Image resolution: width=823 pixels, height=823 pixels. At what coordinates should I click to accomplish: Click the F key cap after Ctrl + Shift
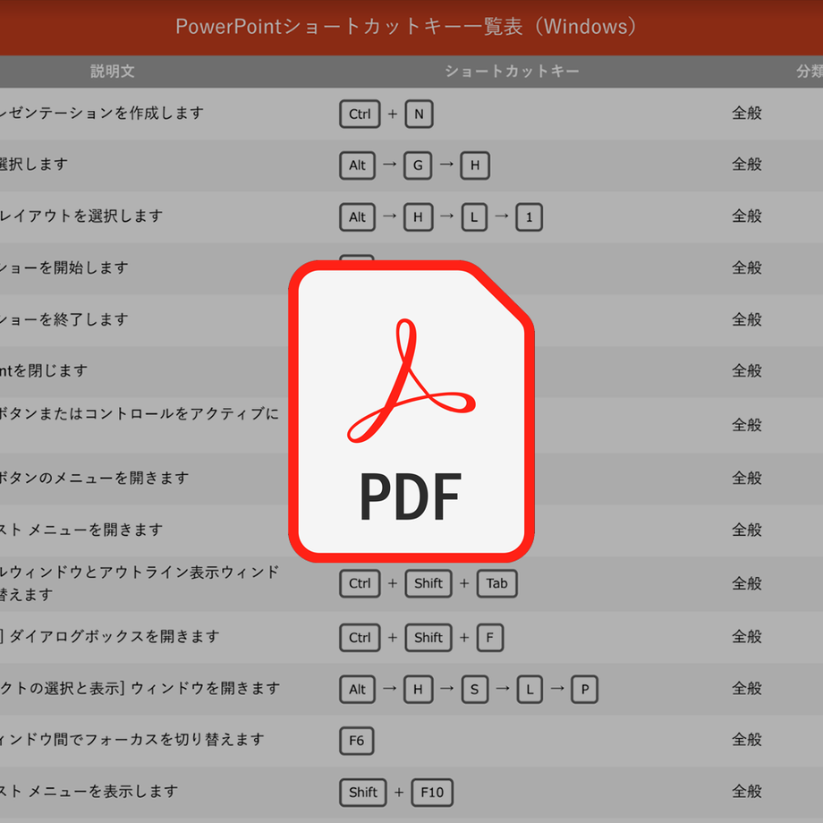tap(489, 638)
